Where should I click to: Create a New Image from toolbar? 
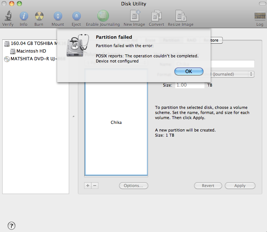[135, 16]
